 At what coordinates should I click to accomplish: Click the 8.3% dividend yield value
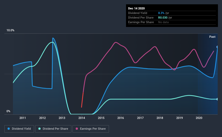point(161,13)
